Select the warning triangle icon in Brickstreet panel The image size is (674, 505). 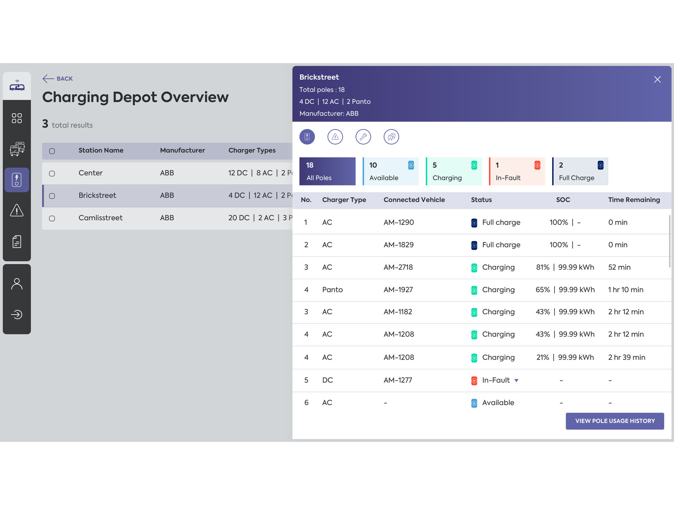[x=335, y=137]
